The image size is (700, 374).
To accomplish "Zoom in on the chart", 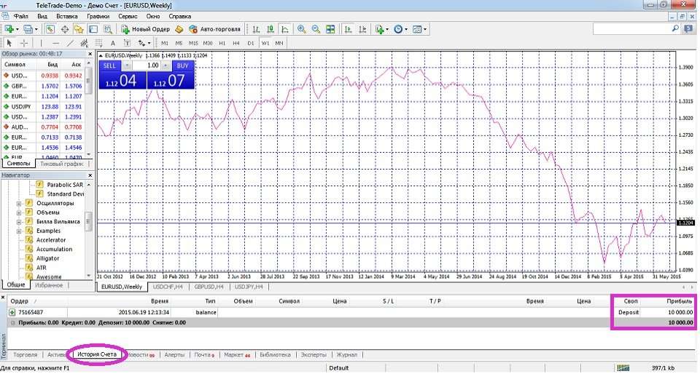I will tap(302, 29).
